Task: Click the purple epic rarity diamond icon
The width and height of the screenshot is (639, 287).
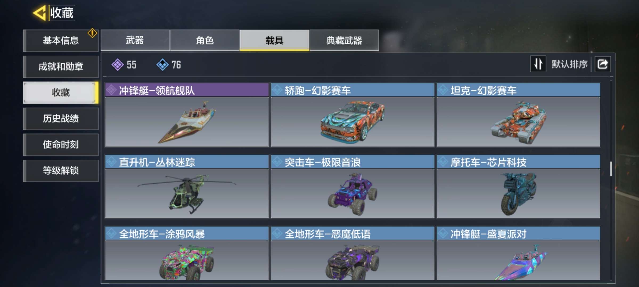Action: tap(117, 65)
